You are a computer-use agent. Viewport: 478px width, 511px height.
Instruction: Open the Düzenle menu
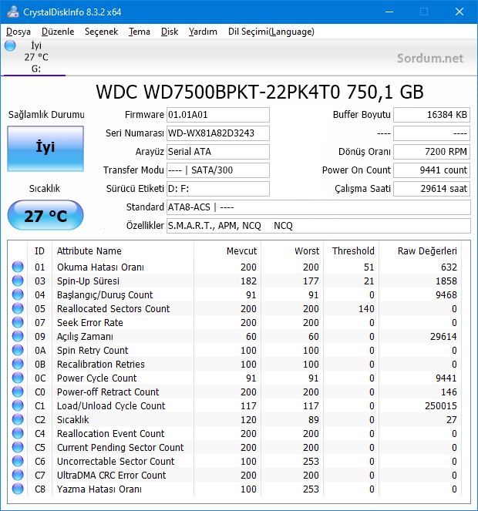tap(58, 32)
